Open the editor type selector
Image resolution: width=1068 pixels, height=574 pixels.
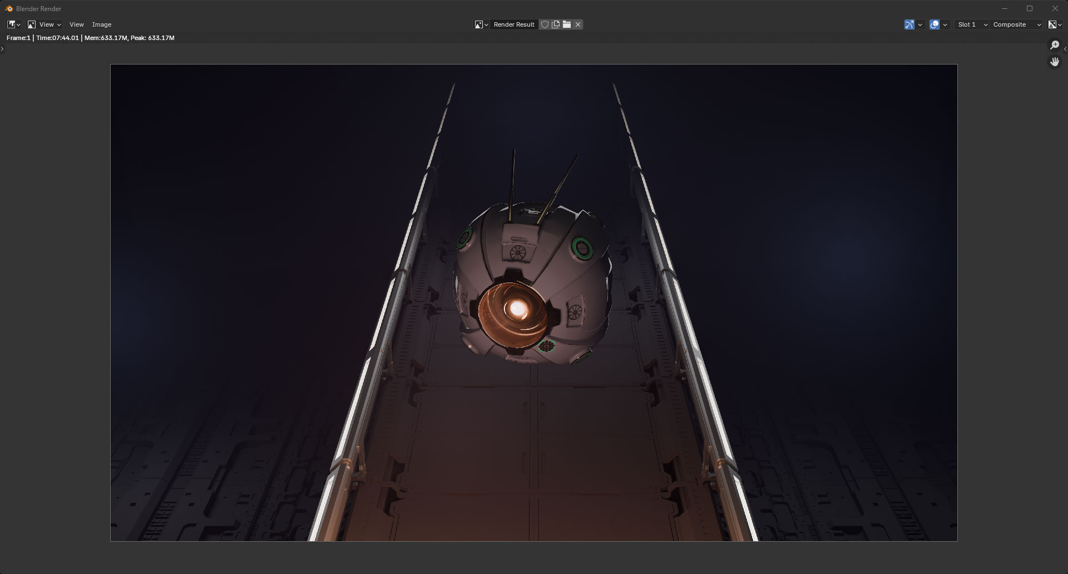(x=14, y=24)
